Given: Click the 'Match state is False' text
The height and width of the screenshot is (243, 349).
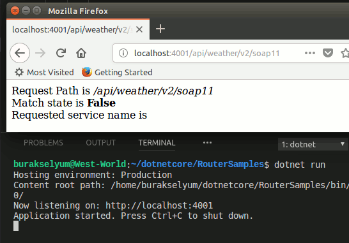Looking at the screenshot, I should pyautogui.click(x=64, y=103).
